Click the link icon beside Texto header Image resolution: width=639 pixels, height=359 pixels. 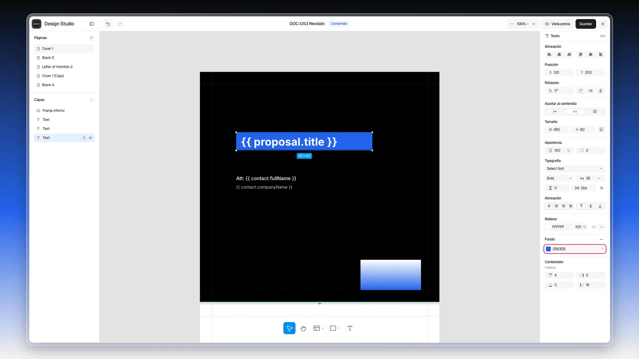tap(603, 36)
